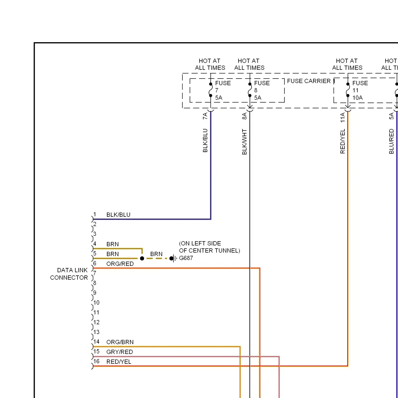
Task: Click the "7A" terminal label
Action: [x=205, y=116]
